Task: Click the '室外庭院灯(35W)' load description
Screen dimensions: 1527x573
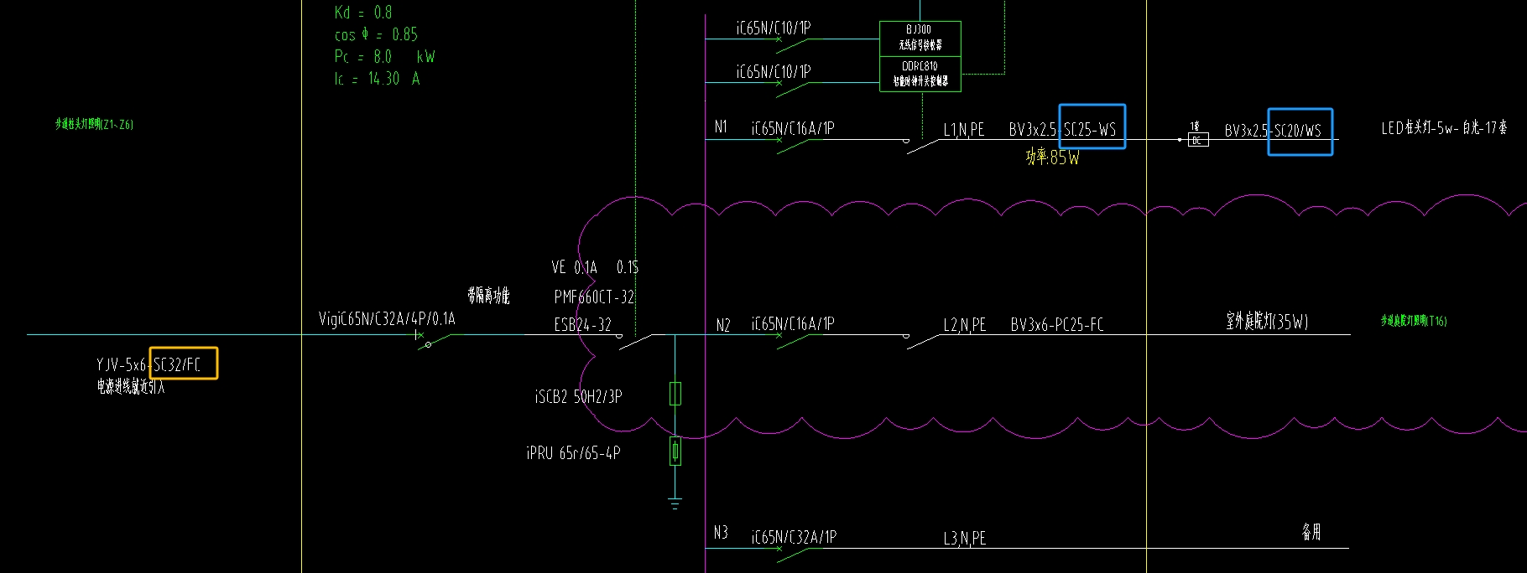Action: tap(1267, 321)
